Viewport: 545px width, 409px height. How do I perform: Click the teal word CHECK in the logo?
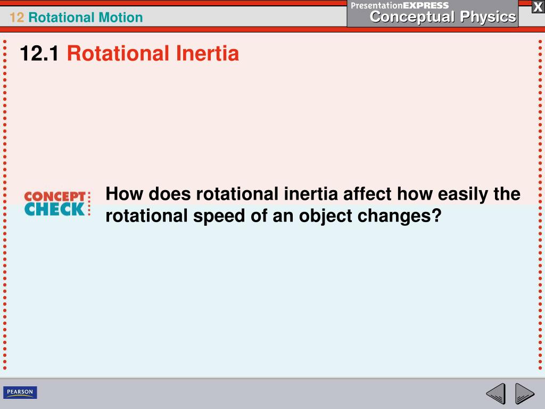55,209
